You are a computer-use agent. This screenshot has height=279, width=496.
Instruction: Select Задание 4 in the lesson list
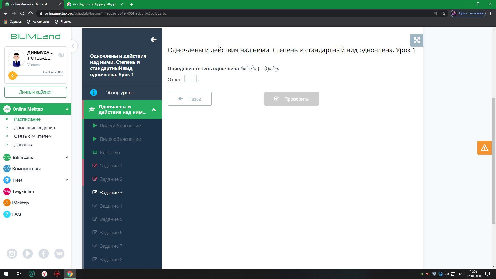point(111,206)
